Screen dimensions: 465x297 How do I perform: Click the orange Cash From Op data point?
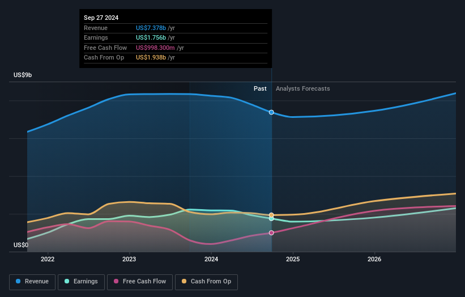[271, 215]
